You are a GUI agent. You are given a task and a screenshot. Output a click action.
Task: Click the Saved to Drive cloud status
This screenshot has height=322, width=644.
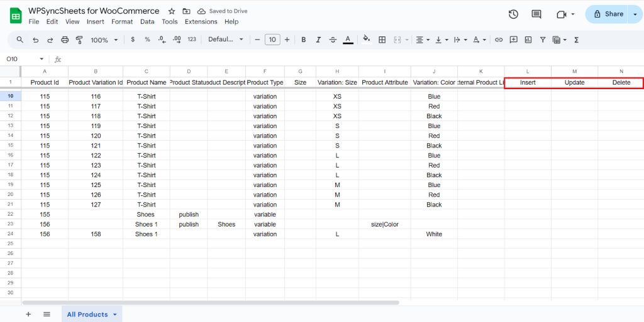coord(222,11)
